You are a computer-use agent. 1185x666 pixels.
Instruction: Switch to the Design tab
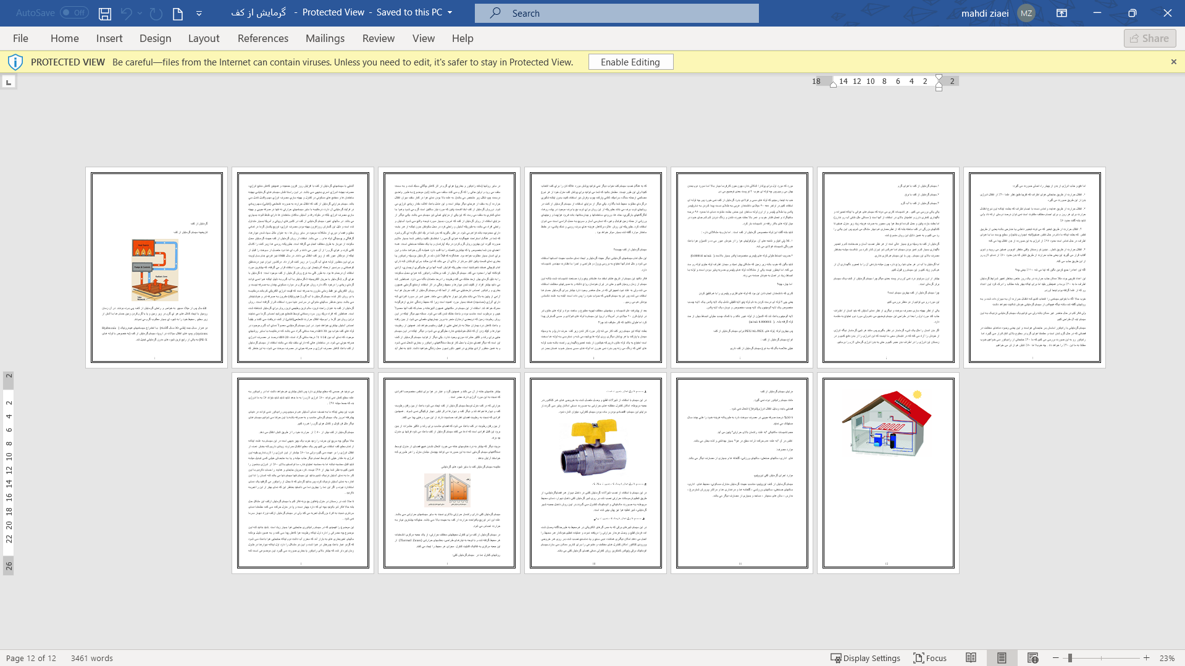(x=155, y=38)
